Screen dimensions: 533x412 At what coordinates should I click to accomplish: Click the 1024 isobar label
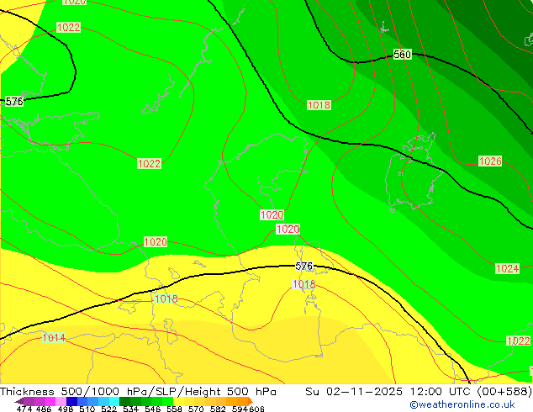[x=507, y=268]
